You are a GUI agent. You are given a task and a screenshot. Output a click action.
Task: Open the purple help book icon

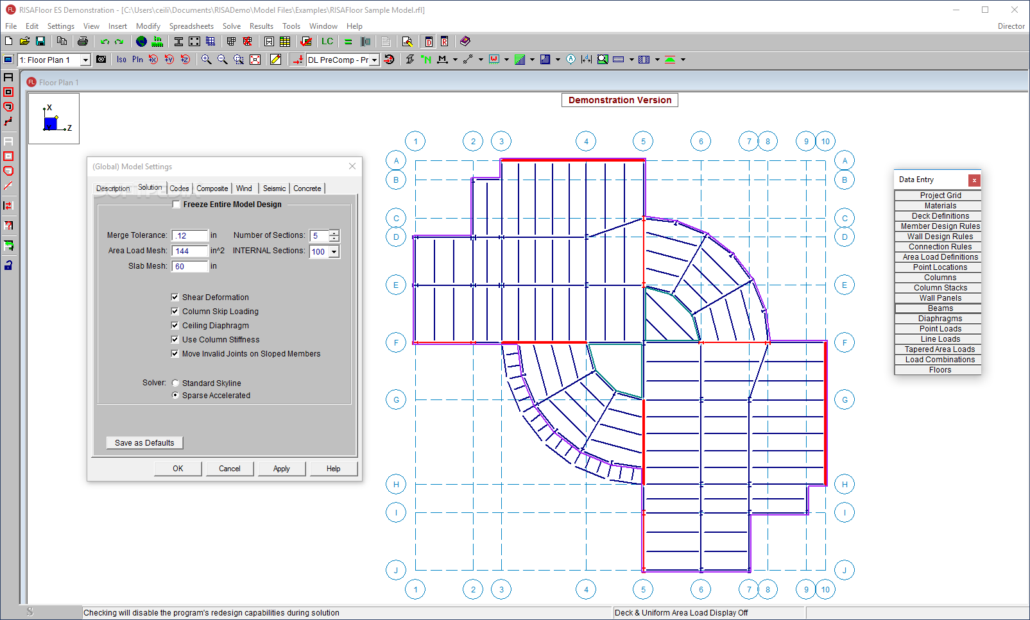coord(465,41)
